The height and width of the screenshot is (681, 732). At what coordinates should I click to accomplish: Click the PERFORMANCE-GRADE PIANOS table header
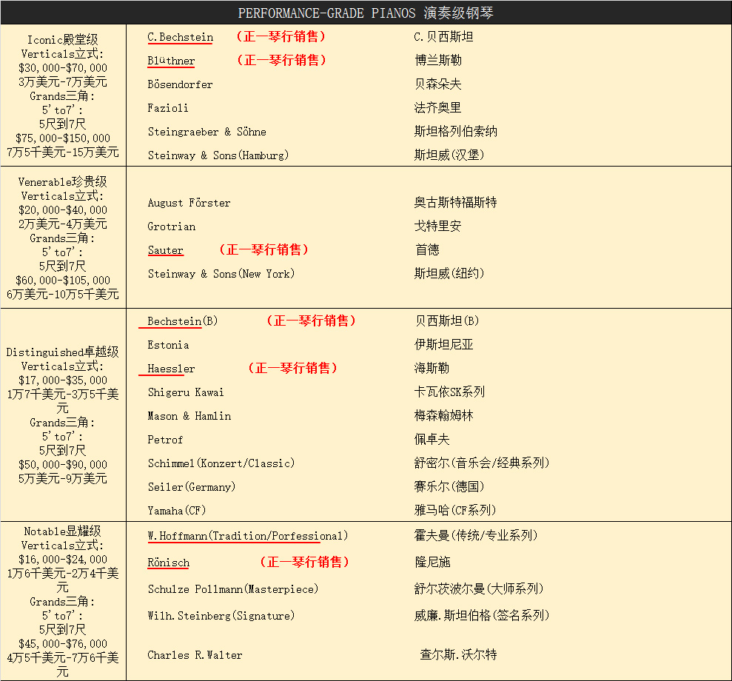366,13
